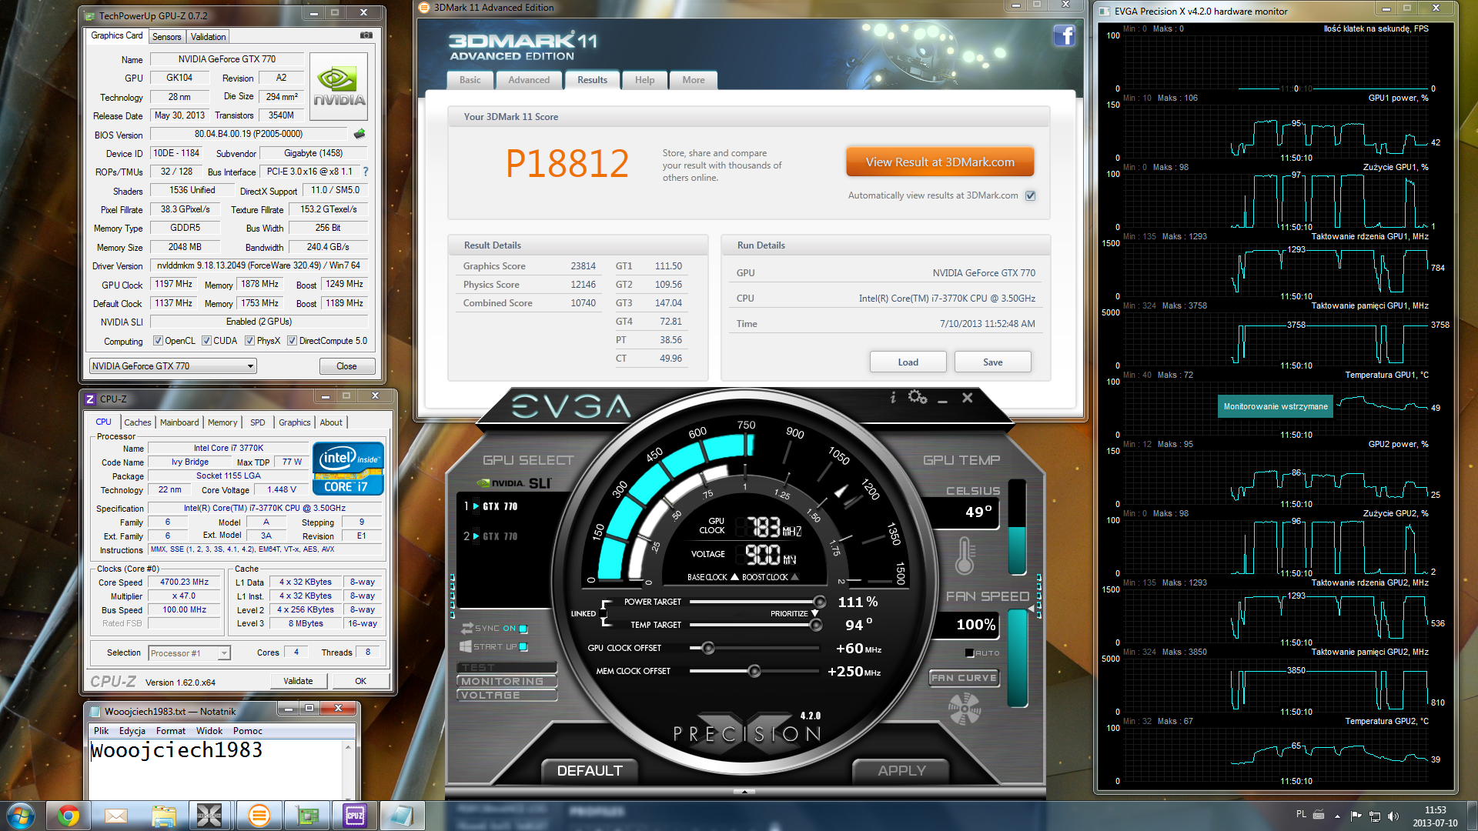Toggle the CUDA checkbox in GPU-Z

[206, 341]
